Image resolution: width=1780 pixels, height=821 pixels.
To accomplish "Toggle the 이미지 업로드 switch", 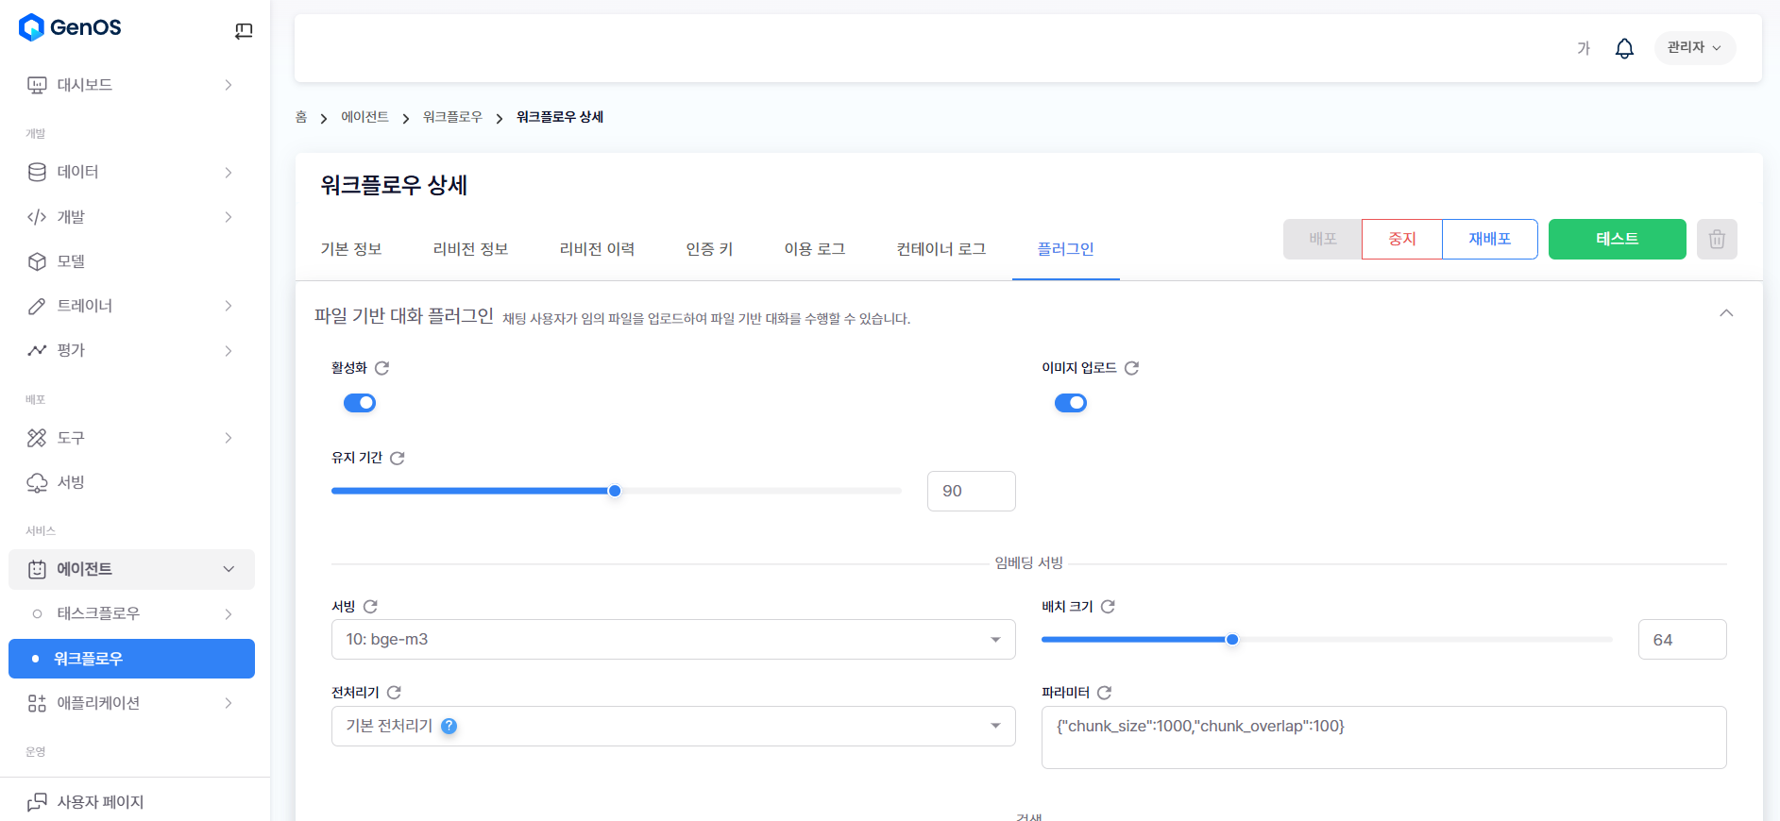I will coord(1070,403).
